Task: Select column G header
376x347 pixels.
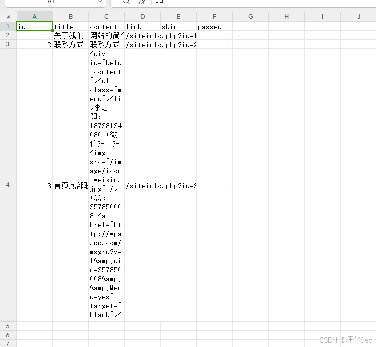Action: (x=251, y=17)
